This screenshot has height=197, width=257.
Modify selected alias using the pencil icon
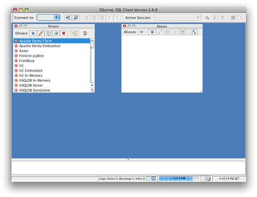coord(160,32)
